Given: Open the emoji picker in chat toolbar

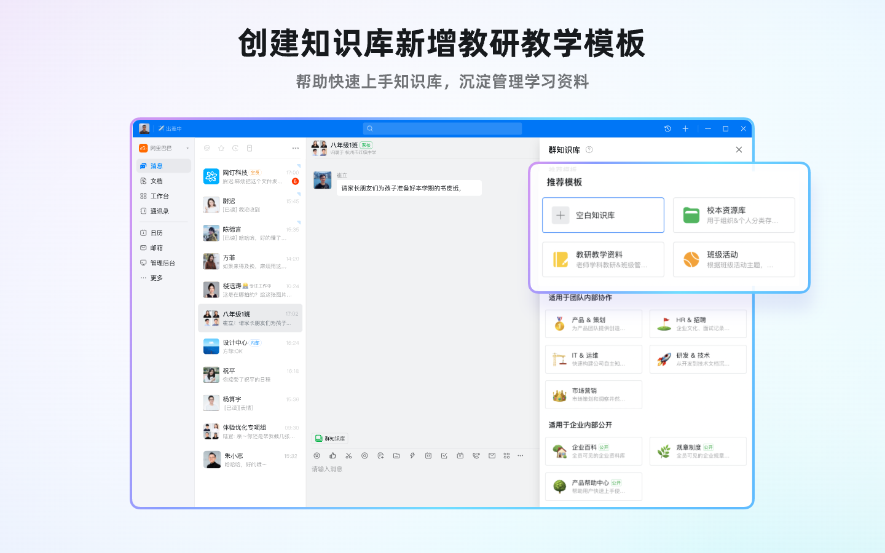Looking at the screenshot, I should 317,455.
